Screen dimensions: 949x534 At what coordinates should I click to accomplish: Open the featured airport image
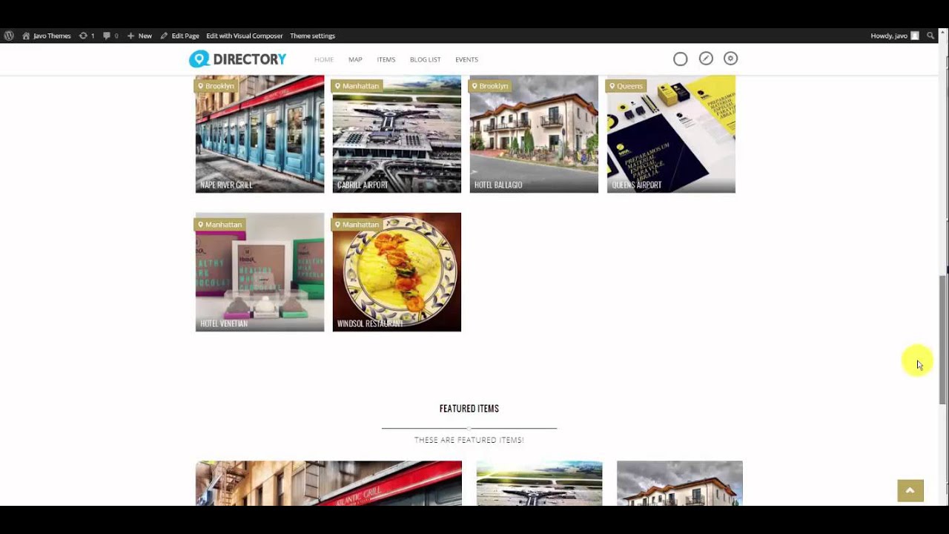(x=539, y=484)
